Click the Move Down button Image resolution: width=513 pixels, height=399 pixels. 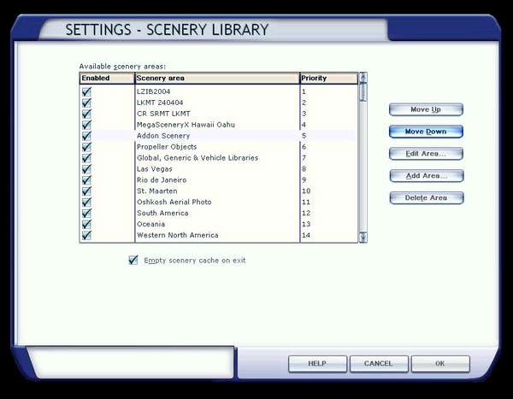426,132
